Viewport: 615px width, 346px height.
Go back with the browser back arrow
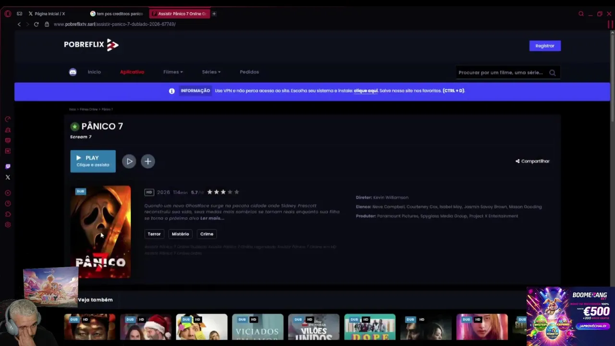[19, 24]
